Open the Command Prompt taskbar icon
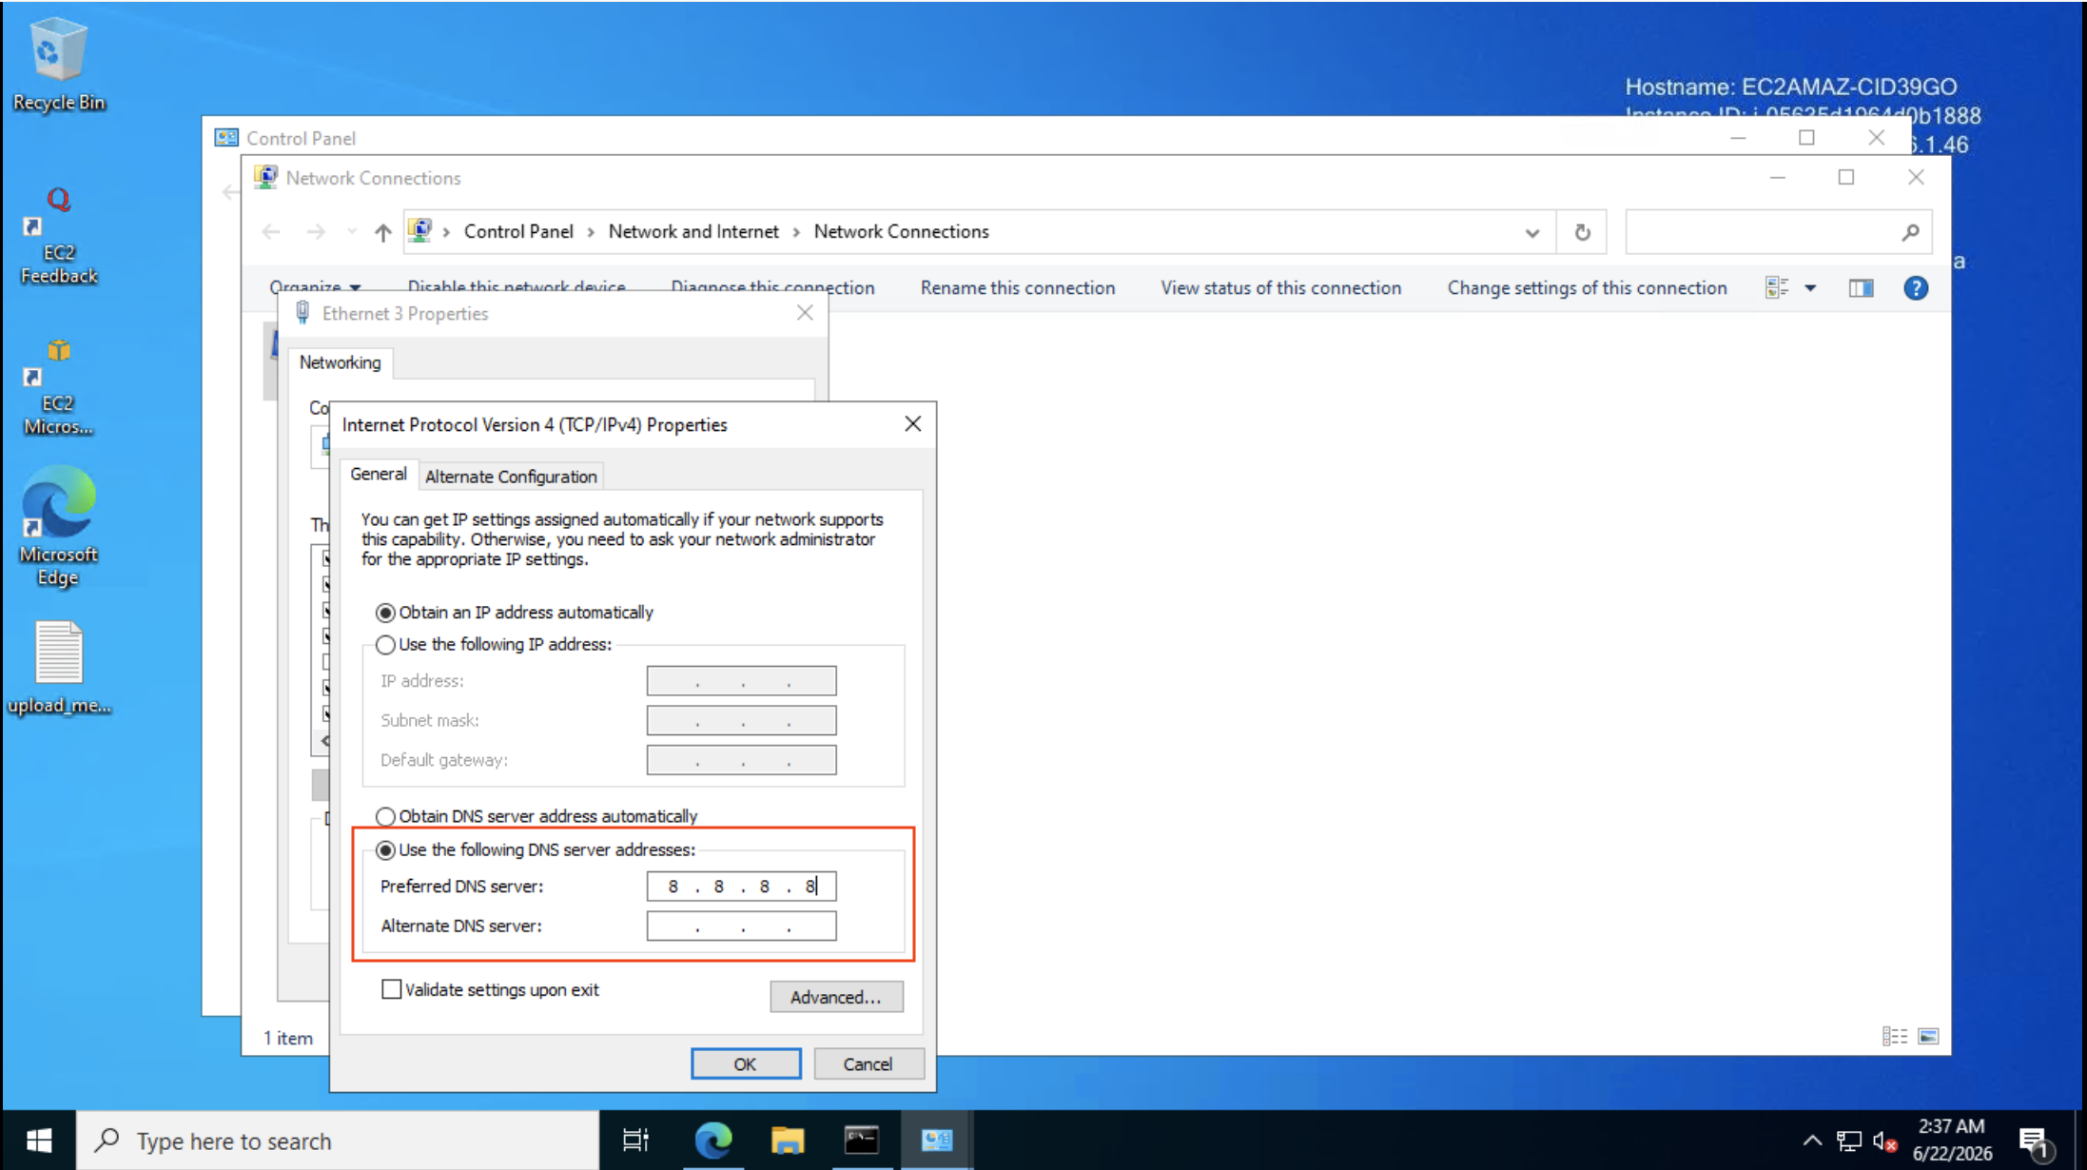 (861, 1140)
